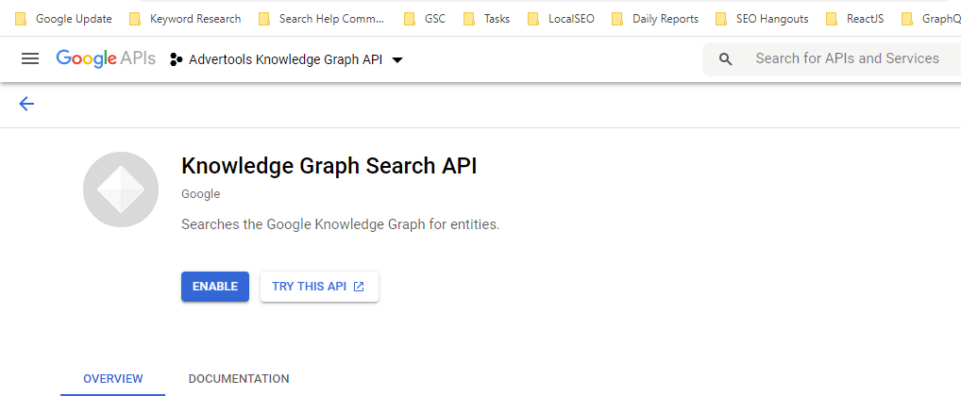The height and width of the screenshot is (396, 961).
Task: Open the SEO Hangouts bookmark folder
Action: pos(762,19)
